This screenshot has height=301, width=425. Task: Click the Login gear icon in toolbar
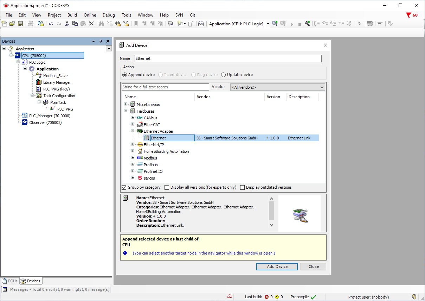[x=275, y=24]
